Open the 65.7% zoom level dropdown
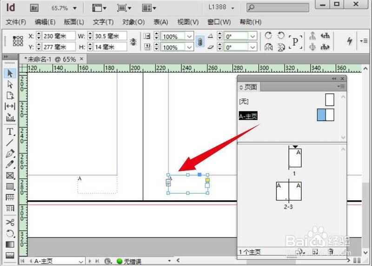372x266 pixels. point(74,8)
